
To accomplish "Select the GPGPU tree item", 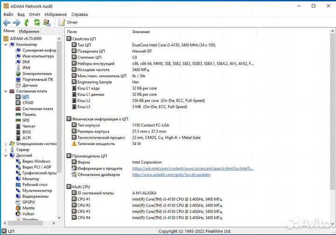I will [25, 202].
